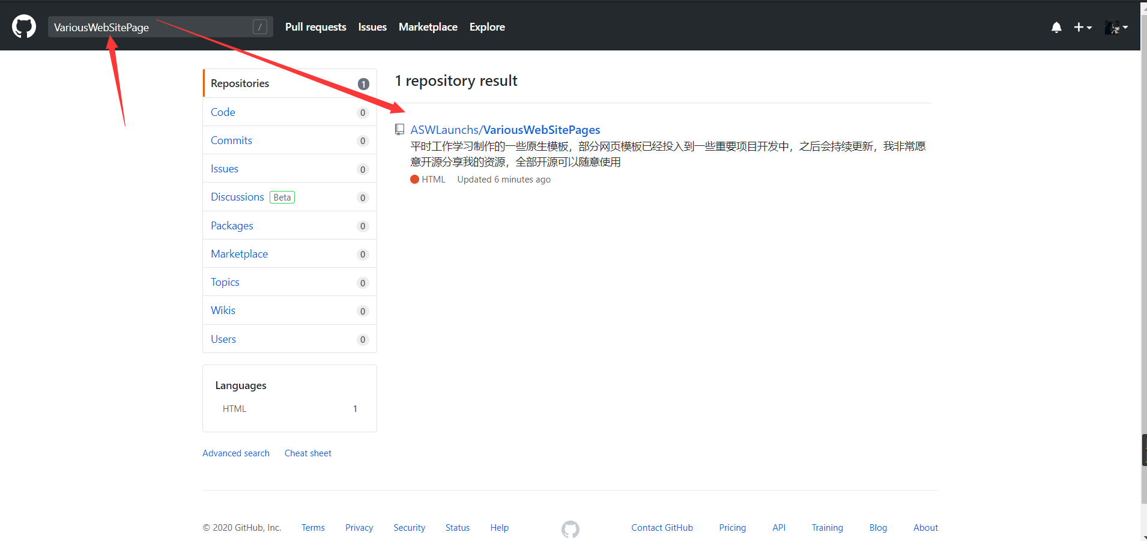This screenshot has height=541, width=1147.
Task: Click the repository book icon beside result
Action: coord(399,129)
